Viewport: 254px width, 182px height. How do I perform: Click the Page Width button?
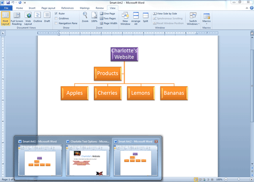click(x=108, y=23)
